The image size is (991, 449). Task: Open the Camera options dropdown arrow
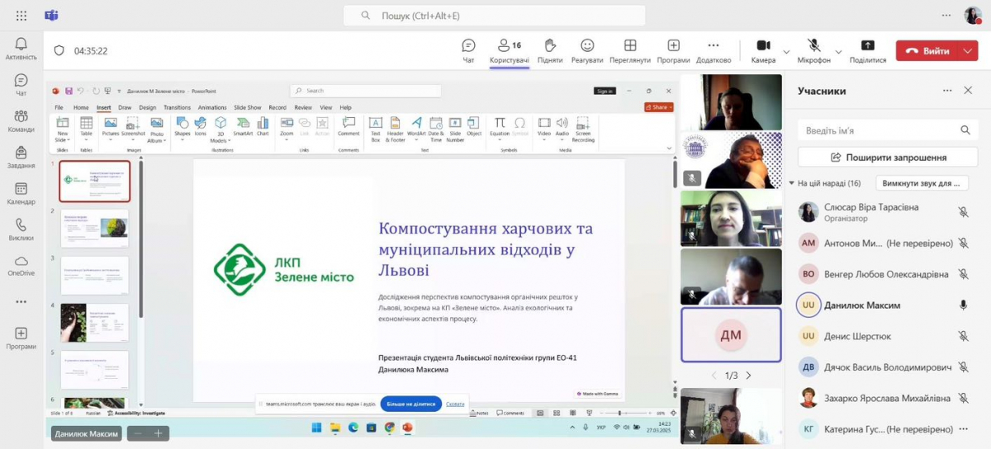786,51
